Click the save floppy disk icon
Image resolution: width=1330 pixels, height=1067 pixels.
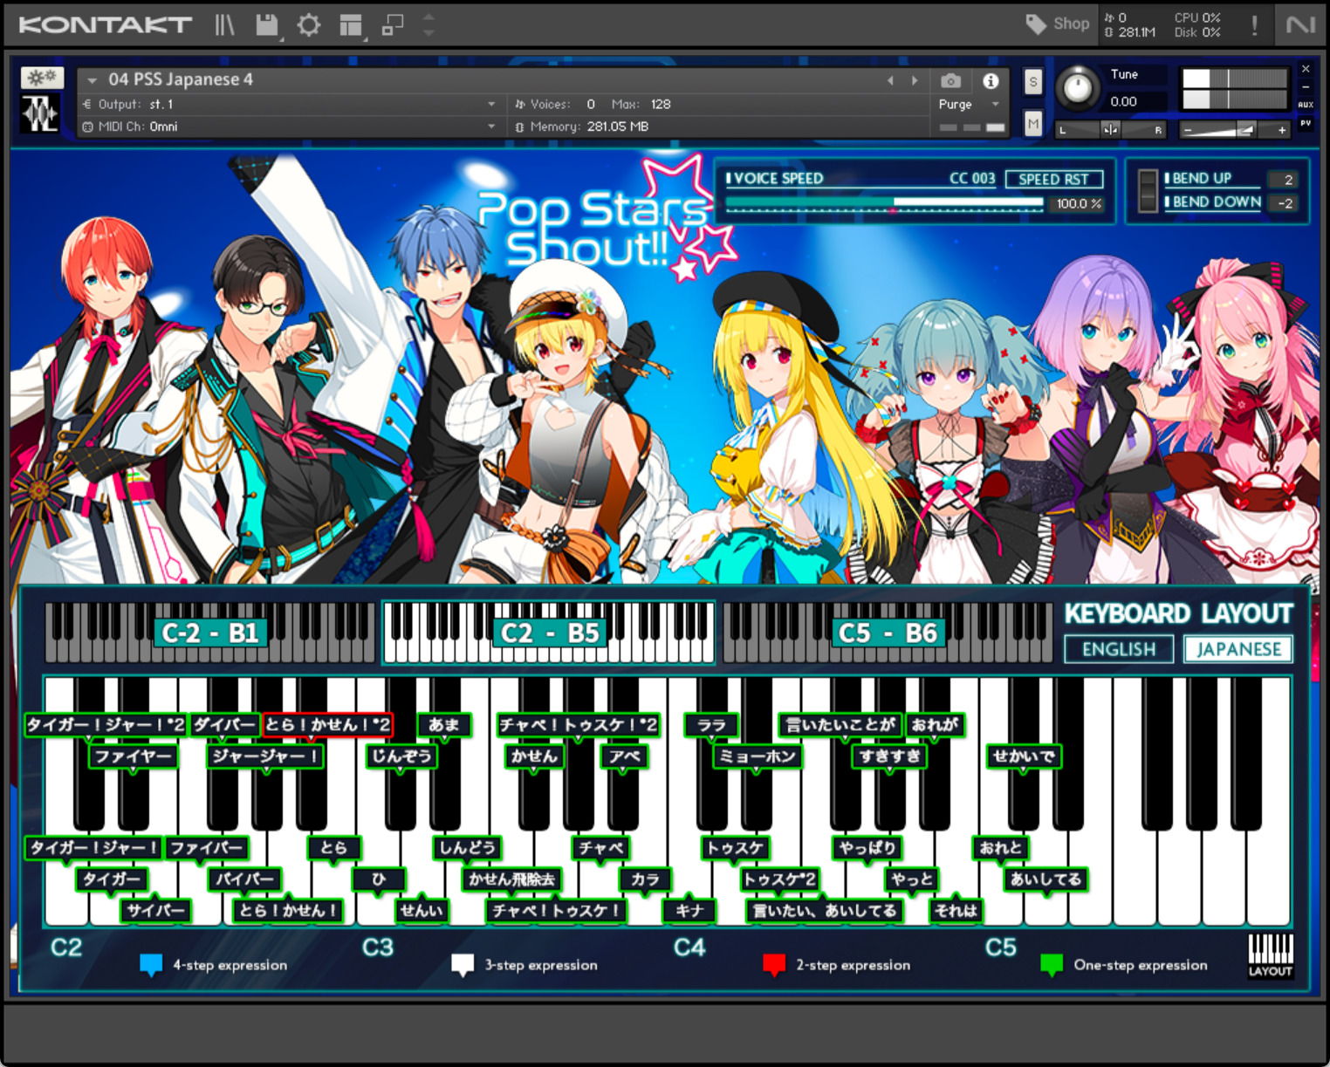pos(267,24)
